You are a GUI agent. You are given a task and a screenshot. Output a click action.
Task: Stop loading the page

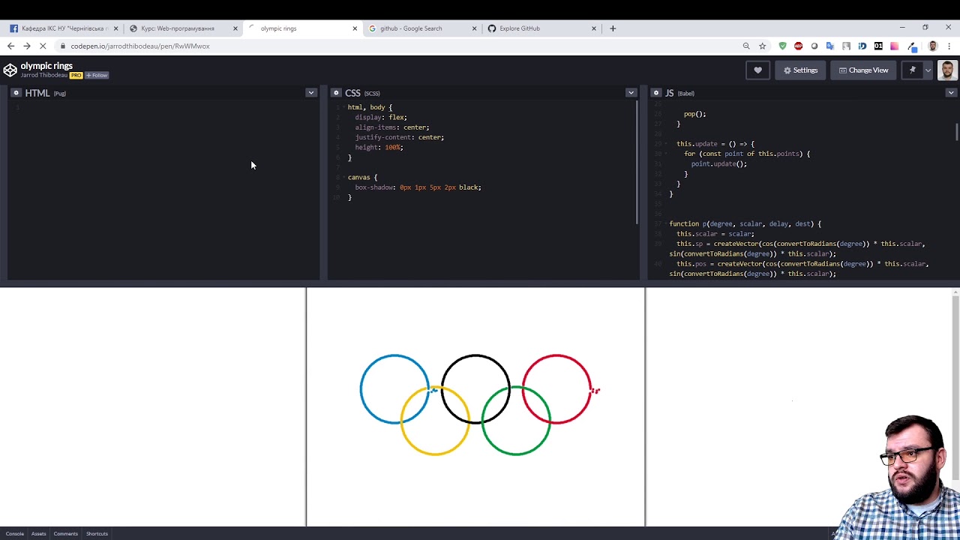(x=43, y=46)
